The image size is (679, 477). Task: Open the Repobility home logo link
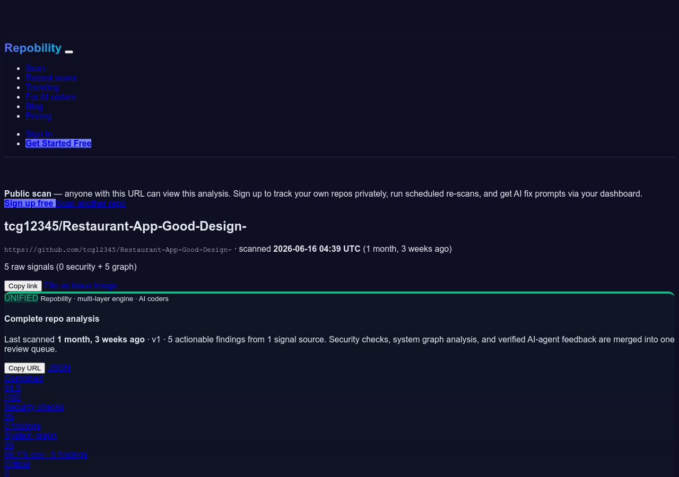click(33, 48)
